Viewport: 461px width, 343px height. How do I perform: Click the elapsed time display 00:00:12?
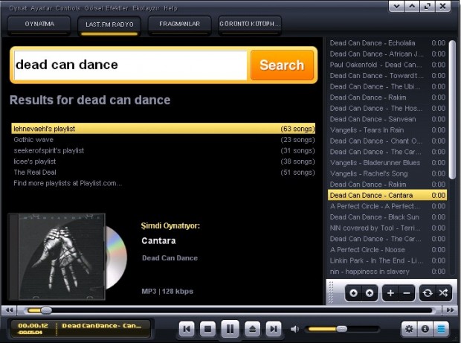tap(33, 326)
